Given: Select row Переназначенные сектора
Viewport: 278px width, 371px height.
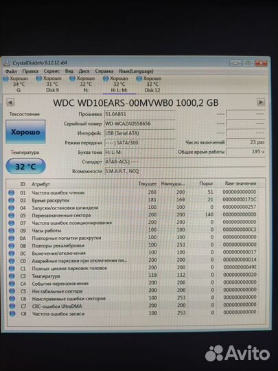Looking at the screenshot, I should click(x=132, y=215).
